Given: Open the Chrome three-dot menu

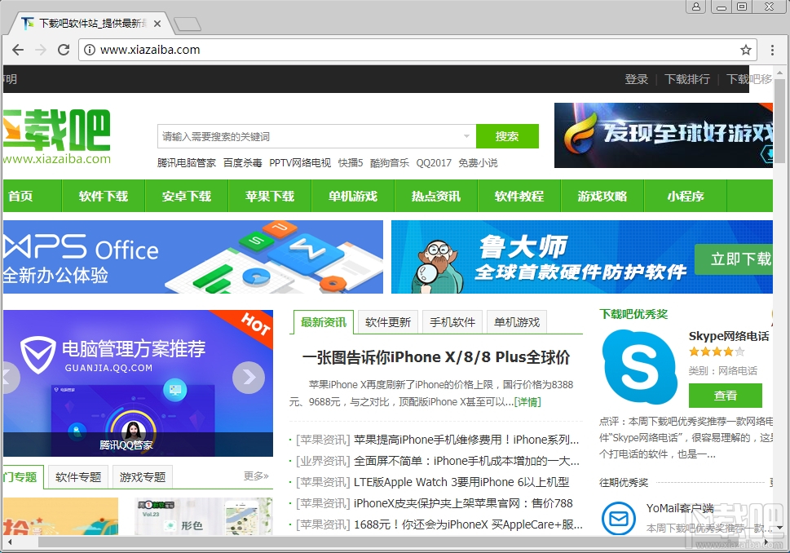Looking at the screenshot, I should point(772,50).
